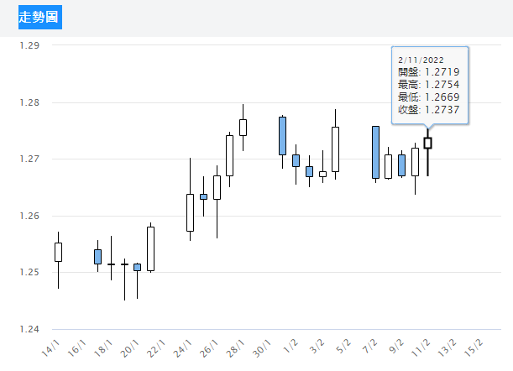Click the highlighted 11/2 candlestick
Screen dimensions: 513x371
[x=427, y=143]
